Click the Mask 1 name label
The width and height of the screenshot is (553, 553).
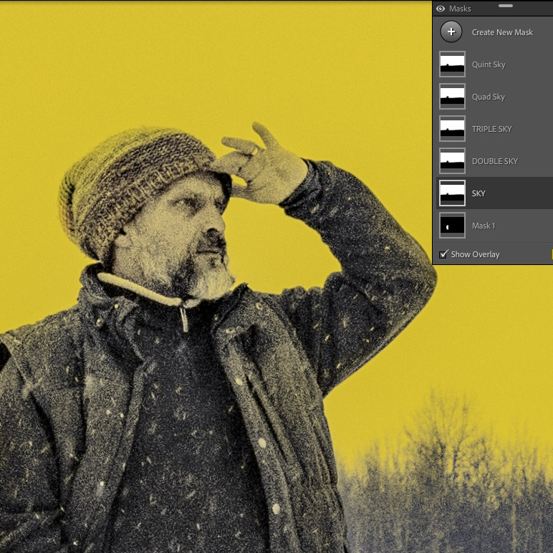tap(484, 226)
